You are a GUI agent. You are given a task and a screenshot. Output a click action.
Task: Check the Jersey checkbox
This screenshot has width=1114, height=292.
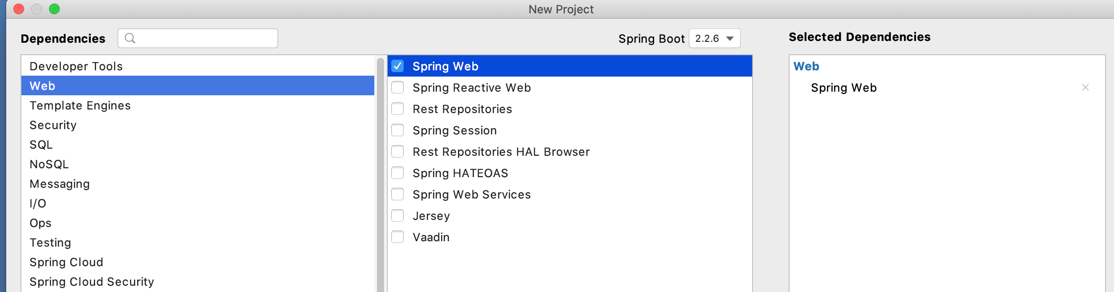tap(397, 216)
